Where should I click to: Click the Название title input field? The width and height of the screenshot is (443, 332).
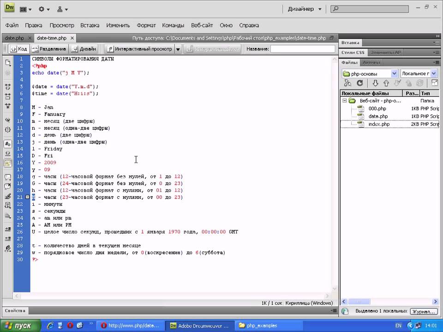(302, 49)
